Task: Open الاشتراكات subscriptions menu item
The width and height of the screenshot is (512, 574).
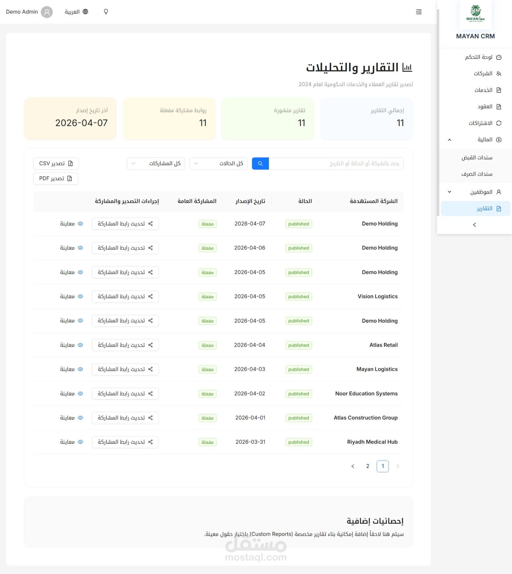Action: point(476,123)
